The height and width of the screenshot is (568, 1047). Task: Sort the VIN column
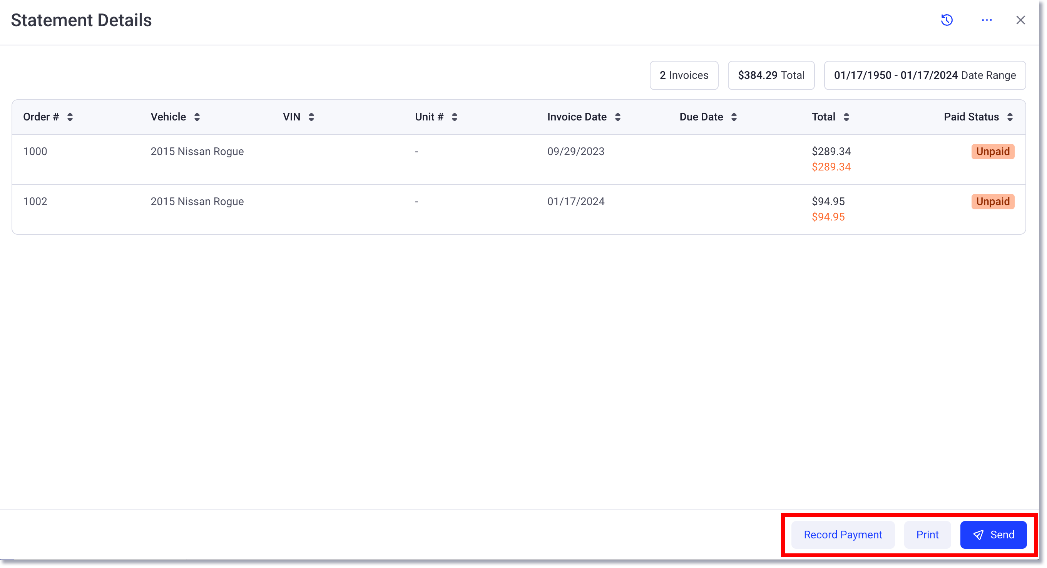coord(311,117)
